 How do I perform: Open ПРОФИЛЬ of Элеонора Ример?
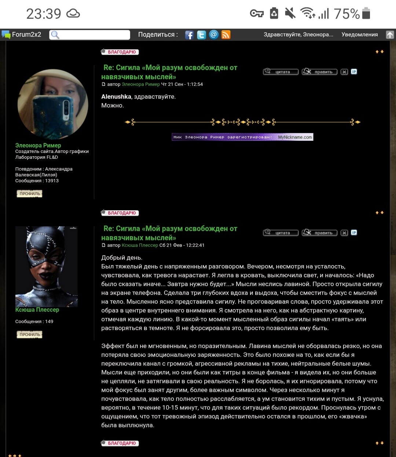tap(29, 193)
